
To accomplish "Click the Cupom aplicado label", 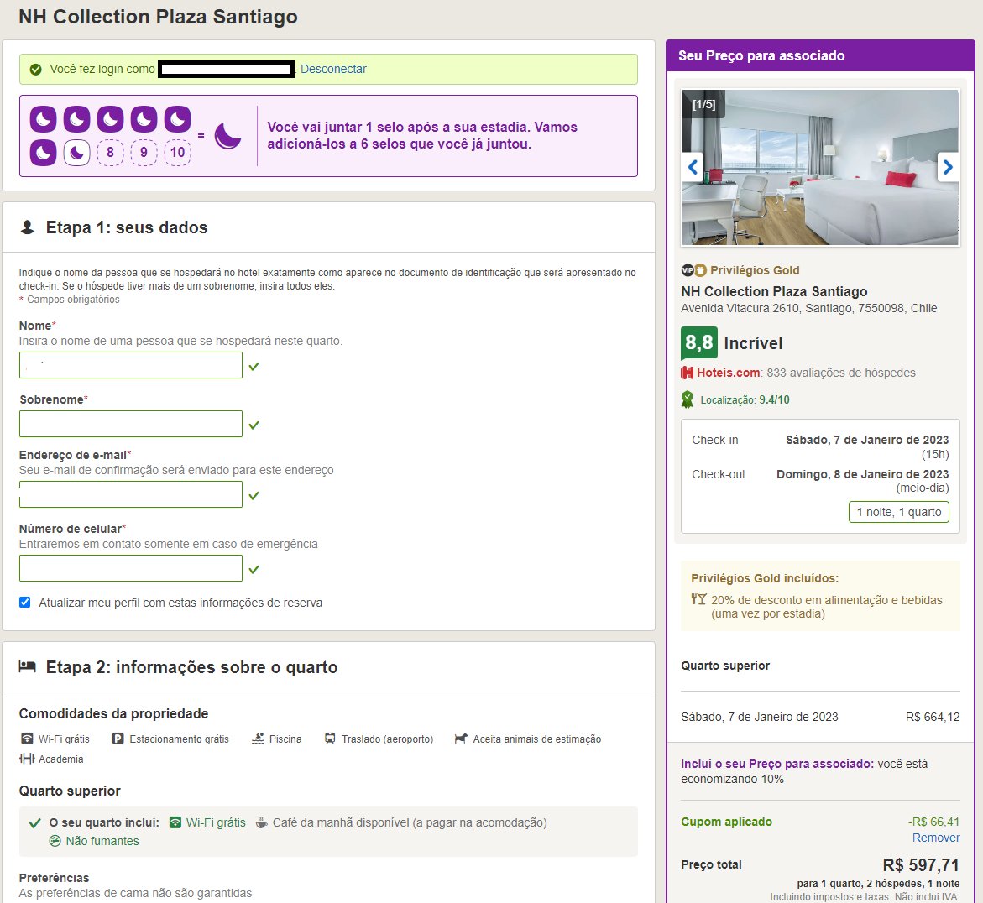I will click(x=727, y=822).
